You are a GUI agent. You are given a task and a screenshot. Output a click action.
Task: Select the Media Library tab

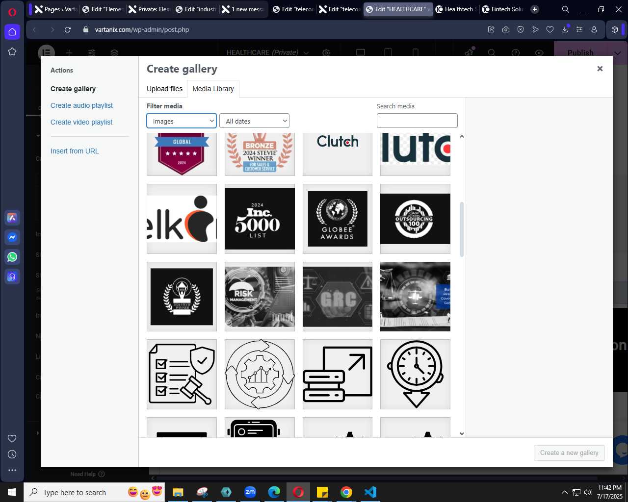(213, 89)
